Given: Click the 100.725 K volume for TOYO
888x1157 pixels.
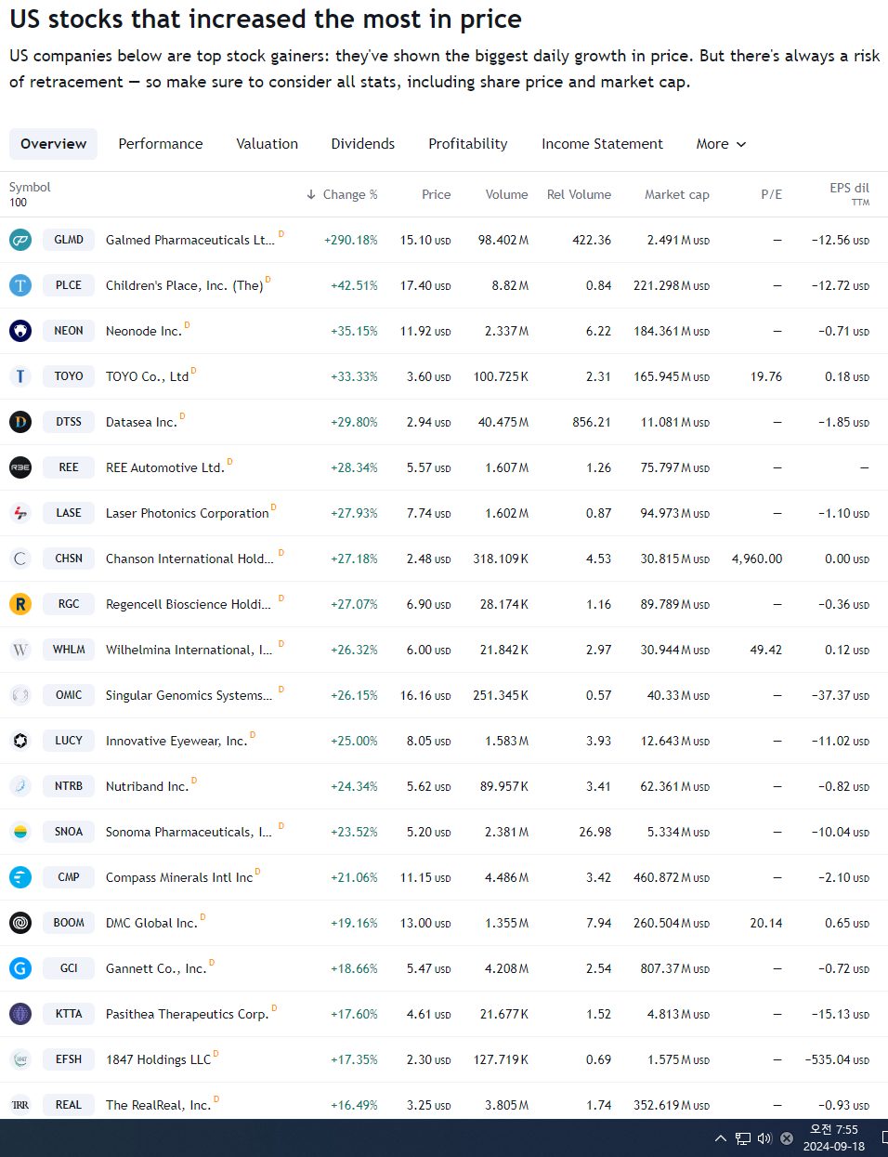Looking at the screenshot, I should pos(502,376).
